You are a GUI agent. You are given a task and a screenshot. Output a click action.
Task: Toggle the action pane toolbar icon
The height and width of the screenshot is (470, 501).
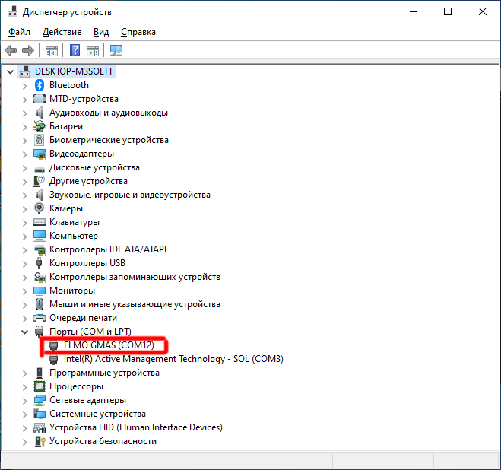tap(93, 50)
